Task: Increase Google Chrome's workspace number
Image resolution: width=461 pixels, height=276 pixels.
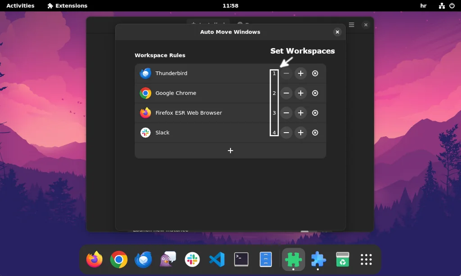Action: point(301,93)
